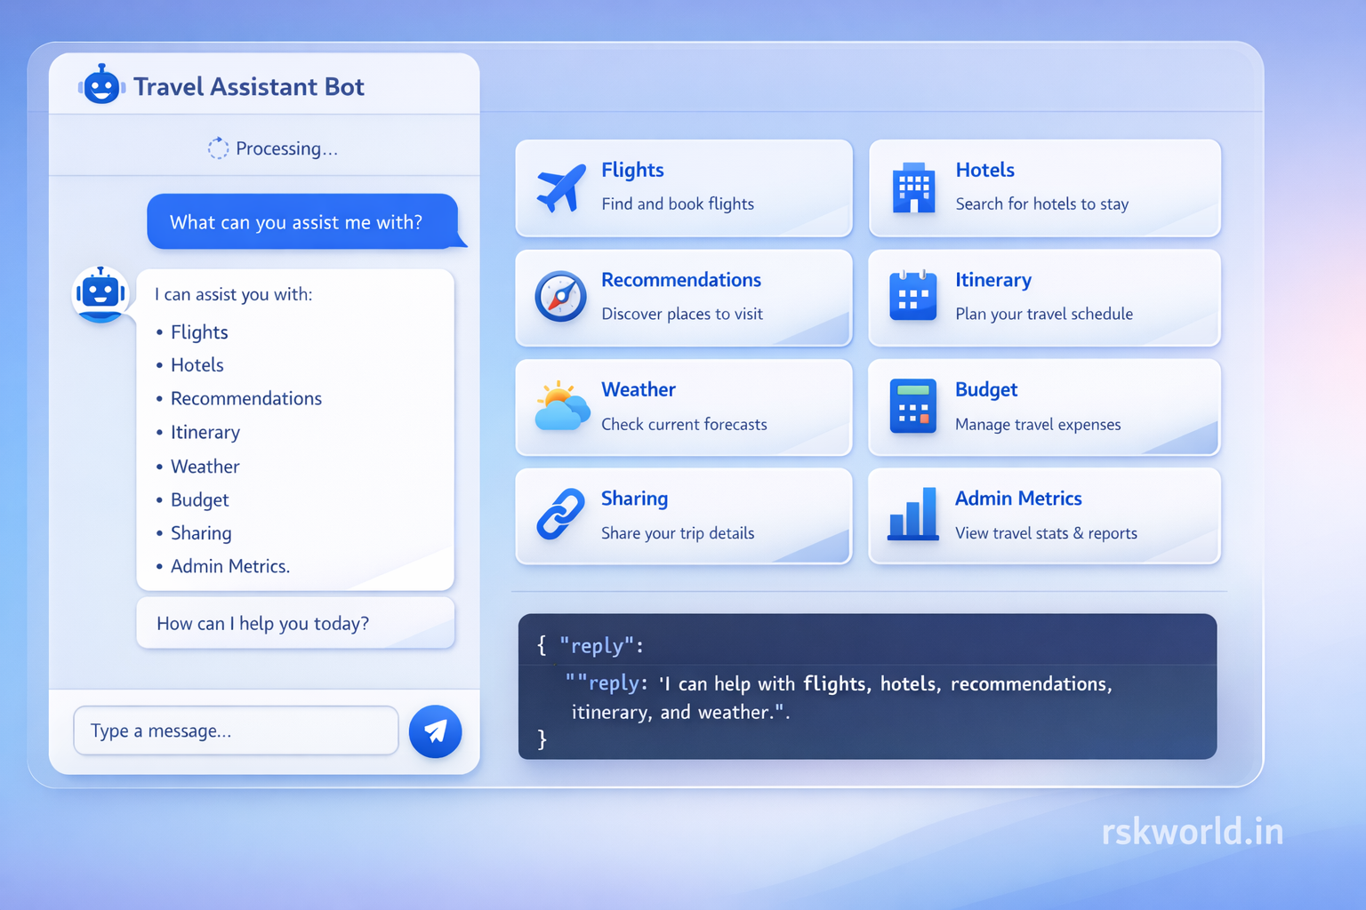Send message with the paper plane button

coord(435,731)
